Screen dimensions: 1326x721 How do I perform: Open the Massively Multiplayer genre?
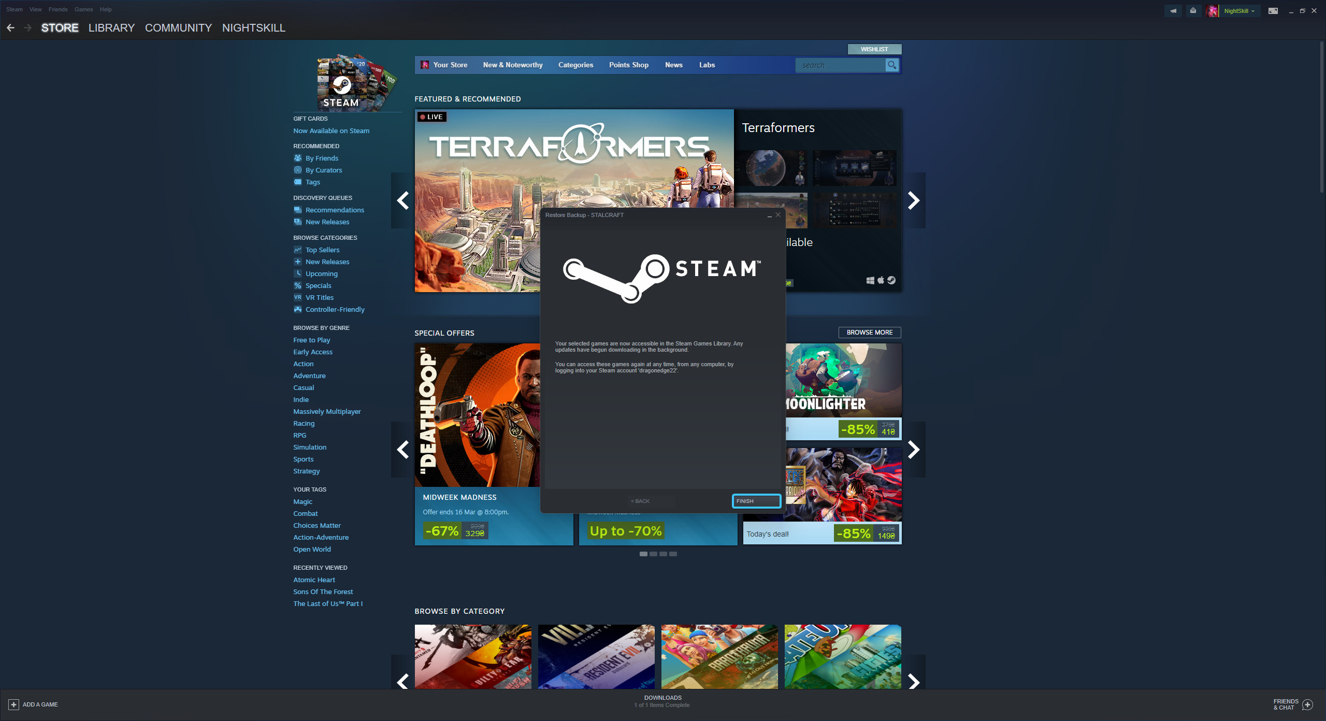tap(327, 411)
